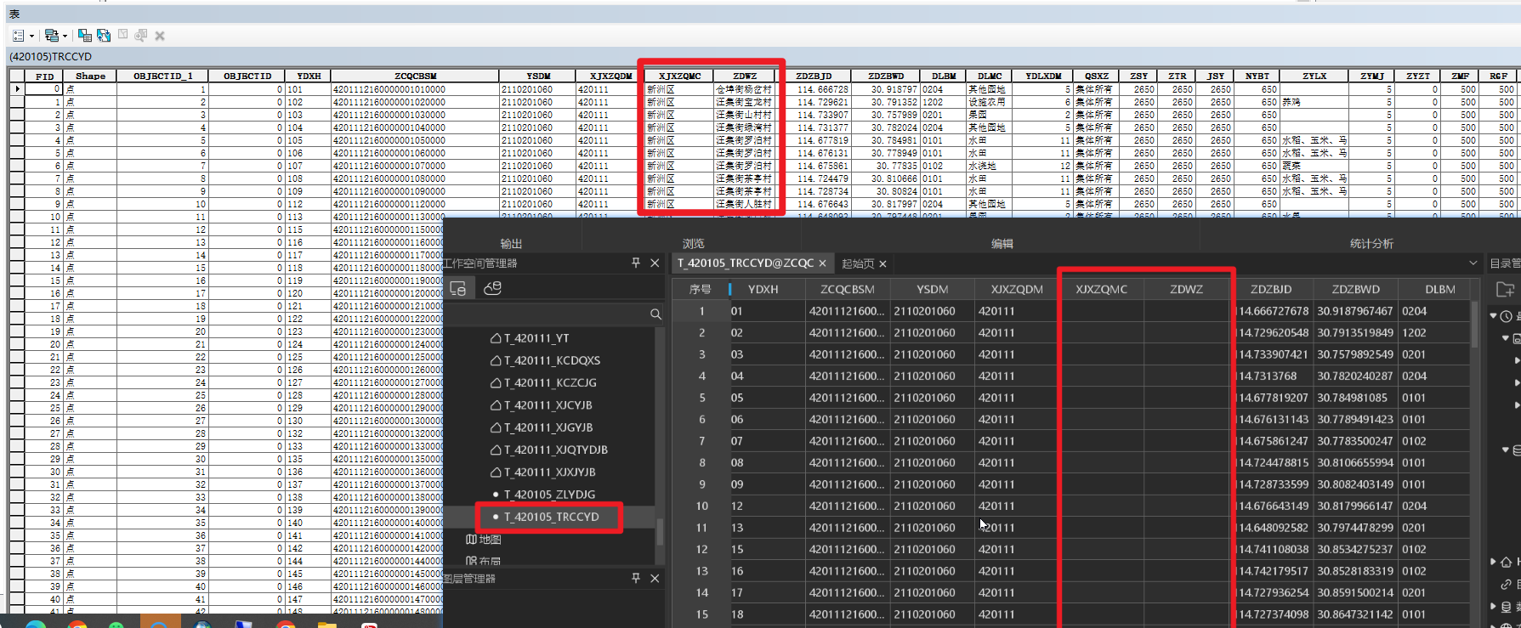Select T_420111_KCDQXS dataset
This screenshot has width=1521, height=628.
[x=552, y=360]
